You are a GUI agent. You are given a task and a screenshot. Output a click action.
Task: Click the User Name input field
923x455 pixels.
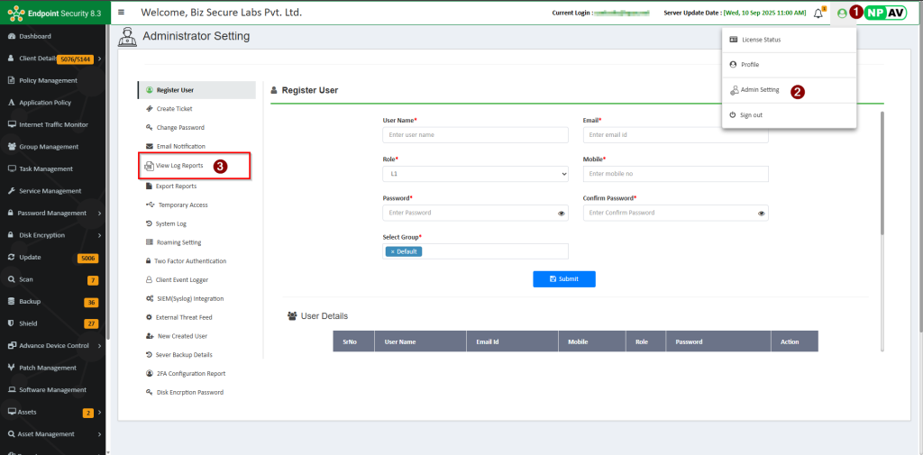pos(475,135)
